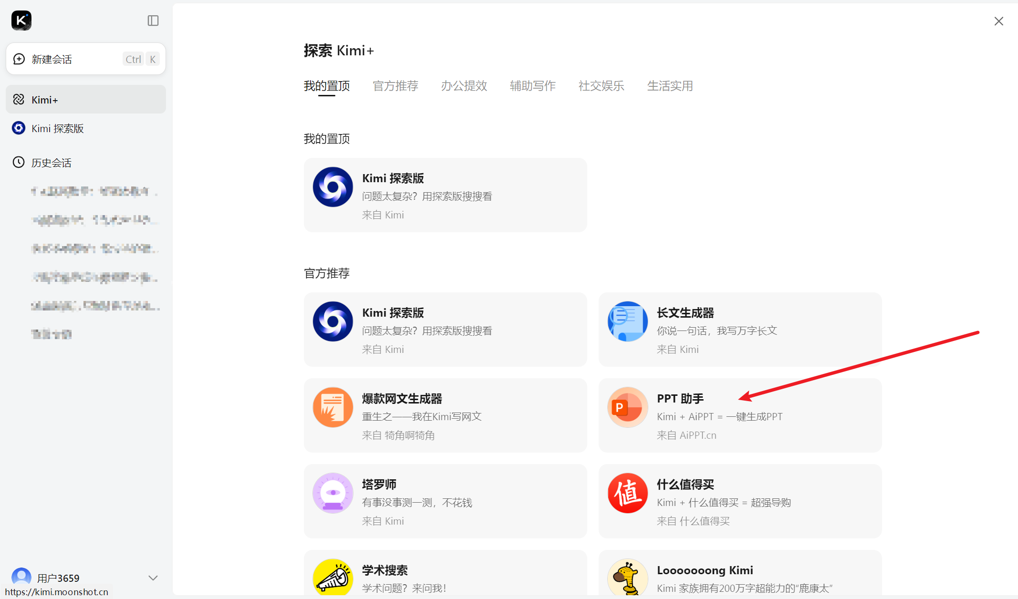The height and width of the screenshot is (599, 1018).
Task: Click the Kimi logo icon
Action: click(21, 21)
